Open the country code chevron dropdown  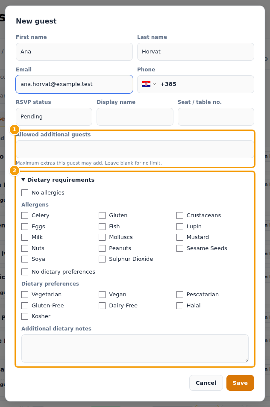154,84
